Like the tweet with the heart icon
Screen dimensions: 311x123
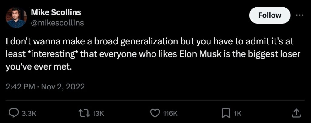(x=155, y=113)
